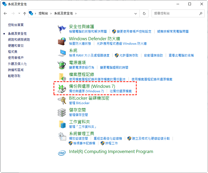The width and height of the screenshot is (208, 173).
Task: Click the 檔案歷程記錄 folder clock icon
Action: tap(62, 77)
